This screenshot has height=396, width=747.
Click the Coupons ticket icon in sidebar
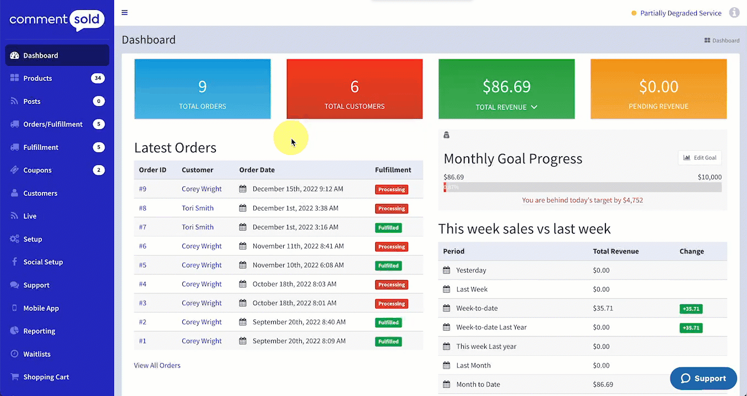pos(14,170)
